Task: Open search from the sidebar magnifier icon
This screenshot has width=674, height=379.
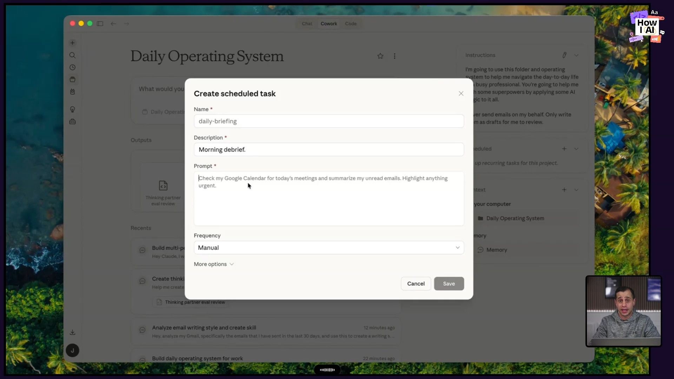Action: click(x=72, y=55)
